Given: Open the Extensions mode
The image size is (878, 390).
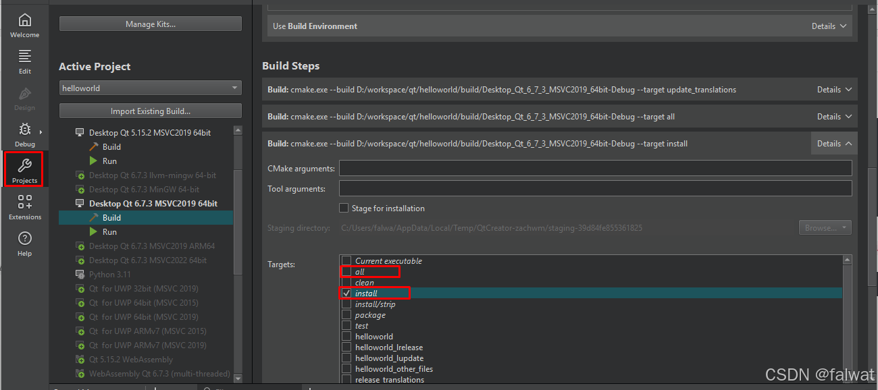Looking at the screenshot, I should [24, 207].
